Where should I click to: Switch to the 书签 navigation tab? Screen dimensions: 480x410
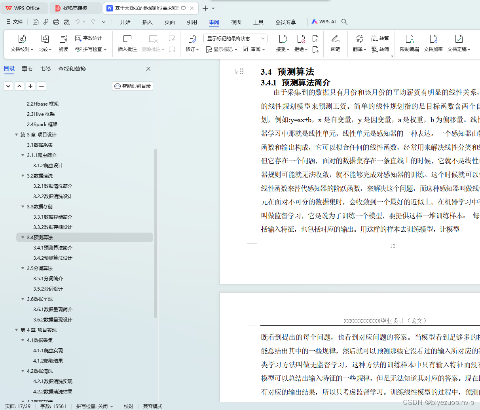pyautogui.click(x=46, y=69)
